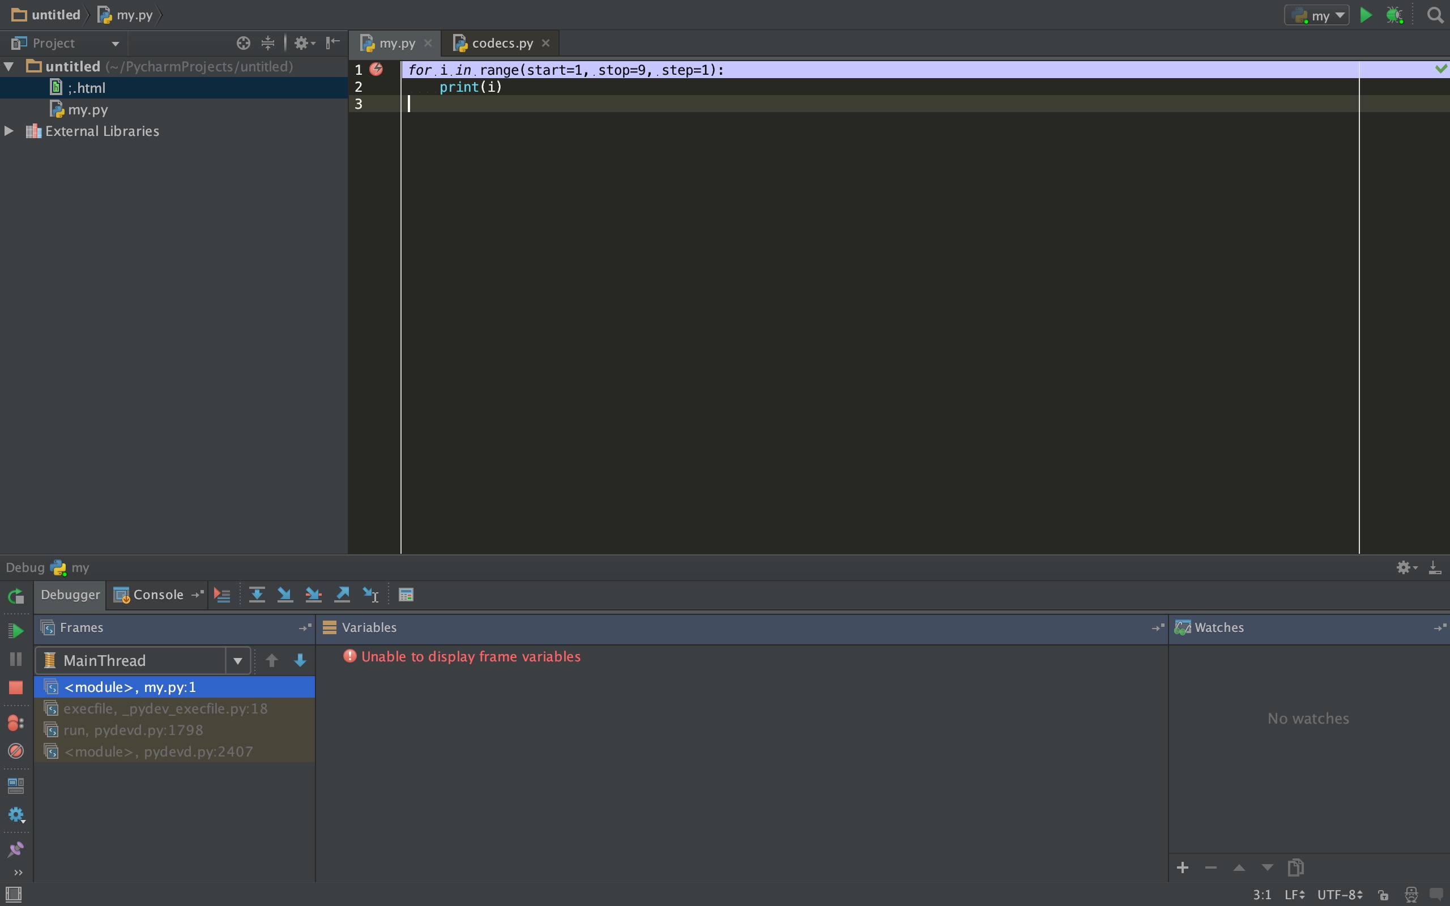
Task: Click the Rerun debug session icon
Action: [x=16, y=596]
